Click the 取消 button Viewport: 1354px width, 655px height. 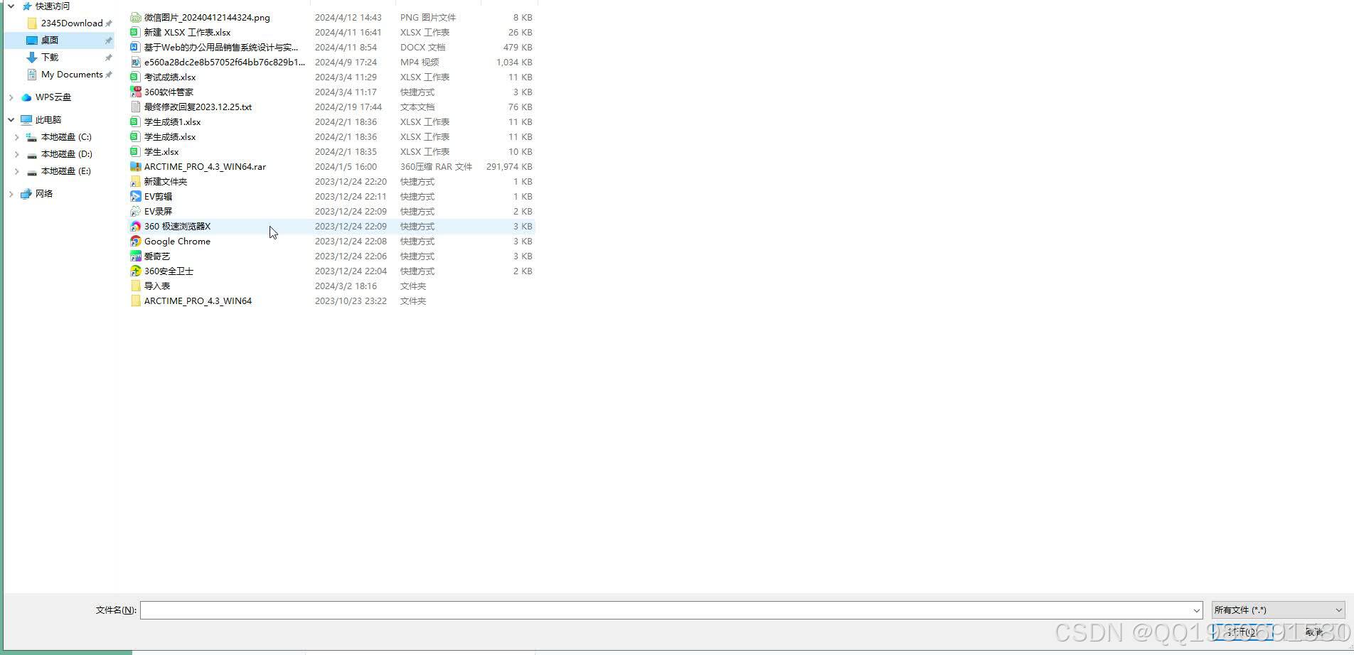click(x=1314, y=632)
